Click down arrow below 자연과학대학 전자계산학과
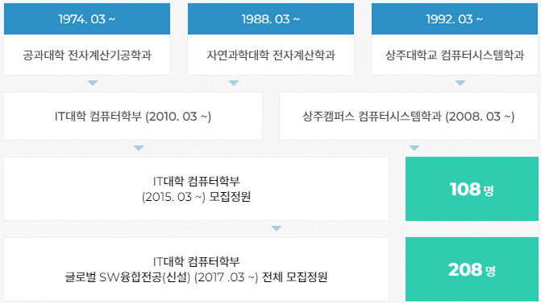This screenshot has width=541, height=303. pos(234,83)
